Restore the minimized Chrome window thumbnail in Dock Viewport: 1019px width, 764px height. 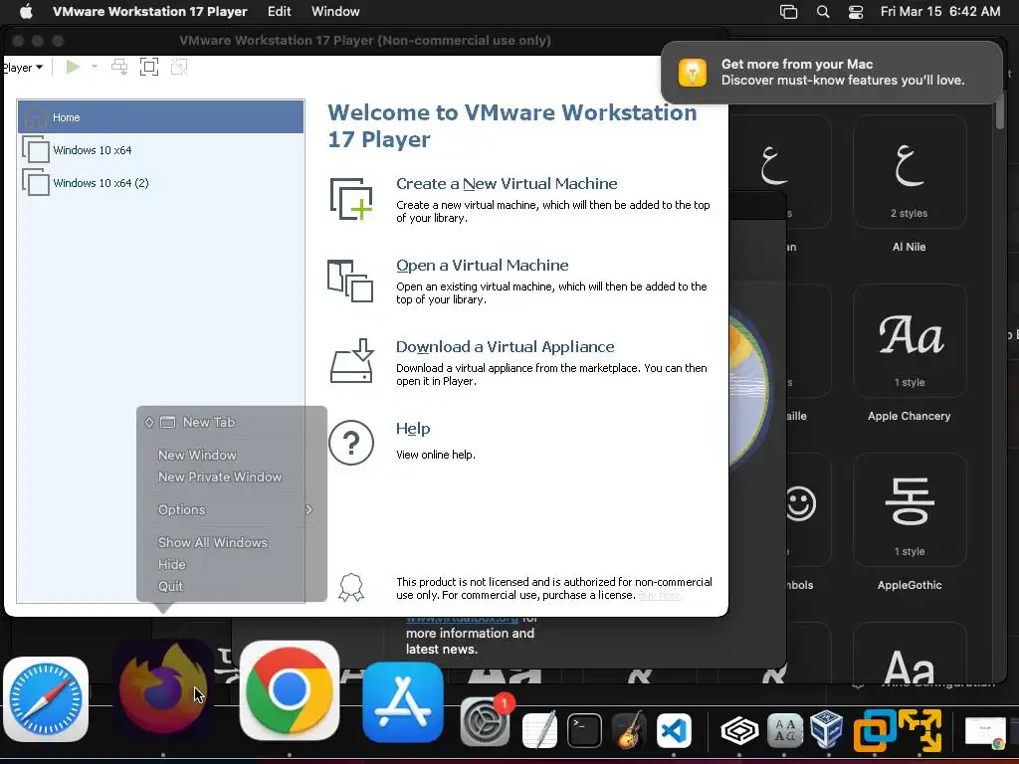point(985,732)
